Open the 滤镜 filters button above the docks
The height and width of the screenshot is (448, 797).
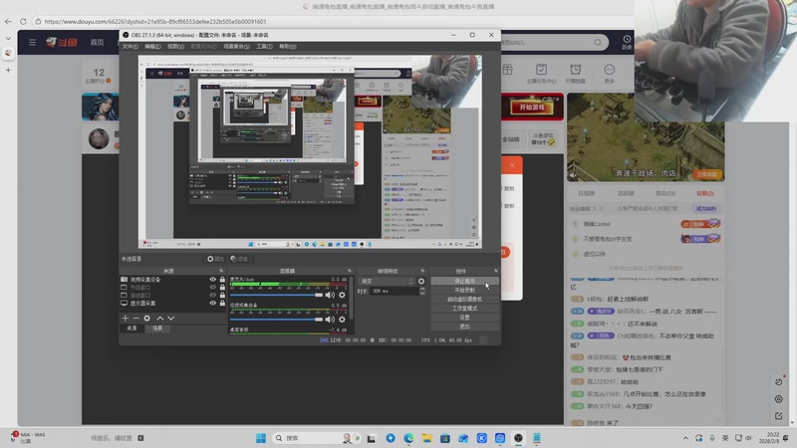(239, 259)
